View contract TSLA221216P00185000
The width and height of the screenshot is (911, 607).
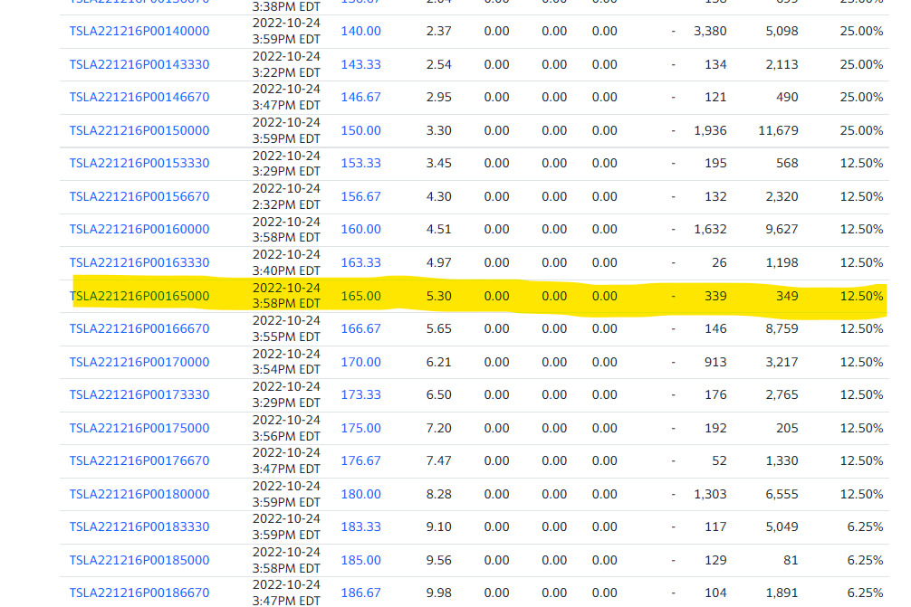139,561
